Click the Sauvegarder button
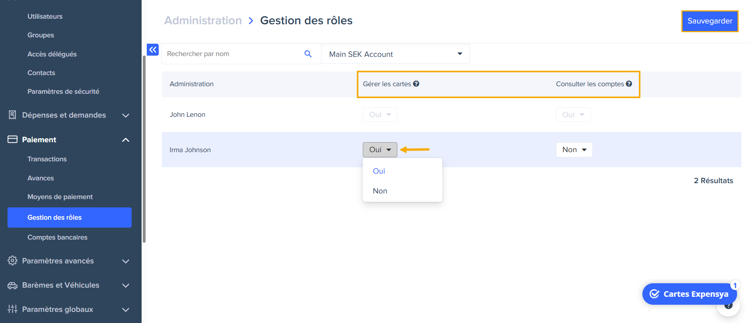Image resolution: width=751 pixels, height=323 pixels. click(x=710, y=21)
